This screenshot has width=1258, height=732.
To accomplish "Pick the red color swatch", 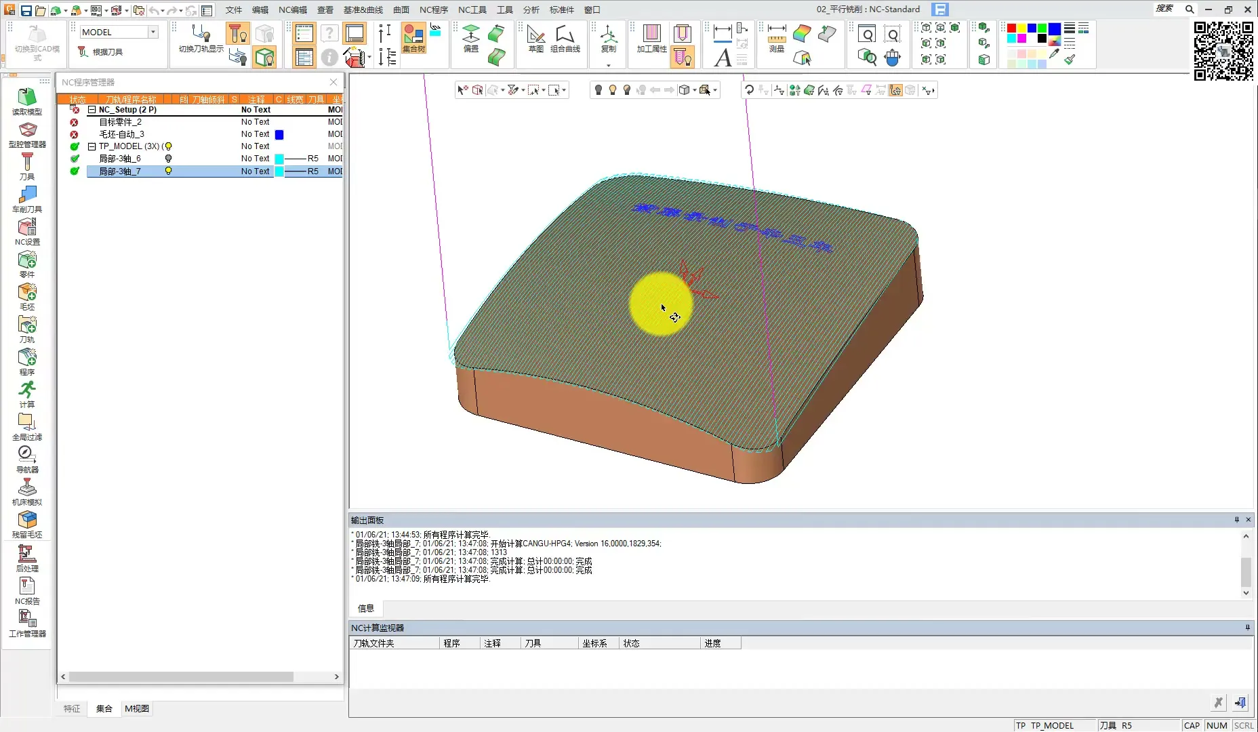I will [1011, 28].
